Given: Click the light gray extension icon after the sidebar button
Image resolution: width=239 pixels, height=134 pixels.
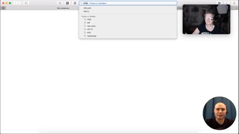Looking at the screenshot, I should 60,3.
